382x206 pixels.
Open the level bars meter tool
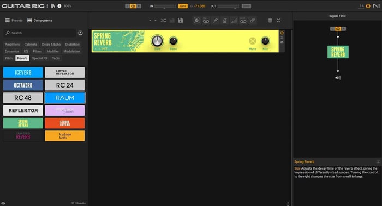[234, 20]
